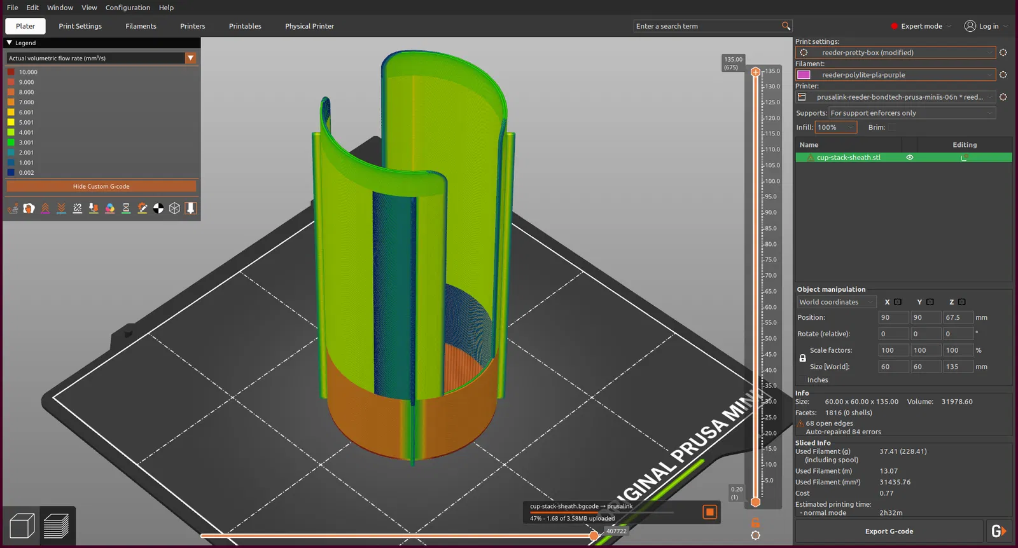The height and width of the screenshot is (548, 1018).
Task: Click the Export G-code button
Action: tap(889, 531)
